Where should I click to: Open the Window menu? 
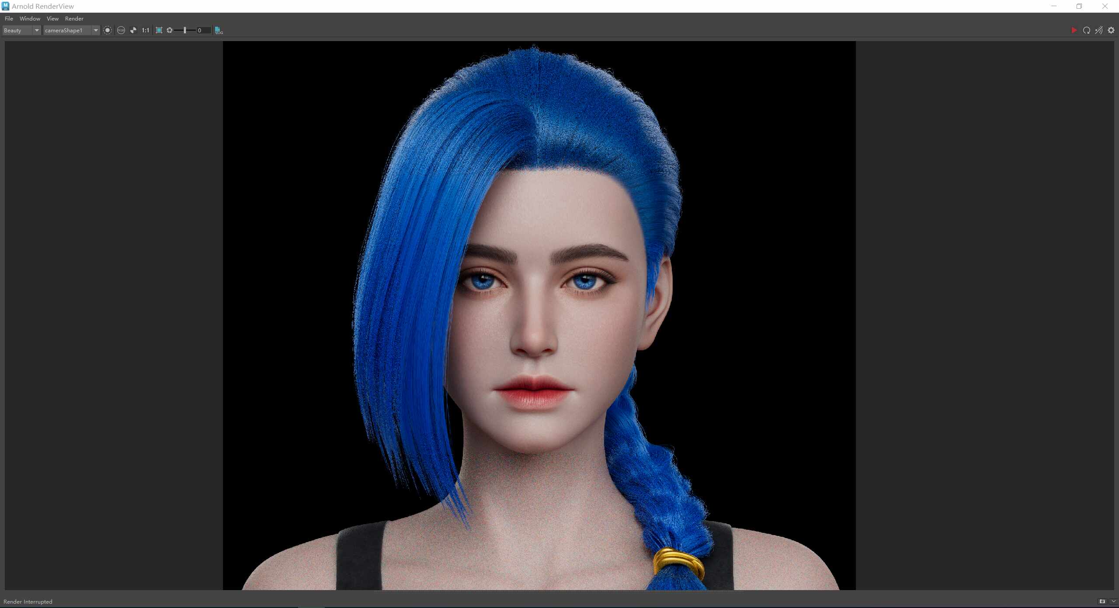(x=30, y=19)
